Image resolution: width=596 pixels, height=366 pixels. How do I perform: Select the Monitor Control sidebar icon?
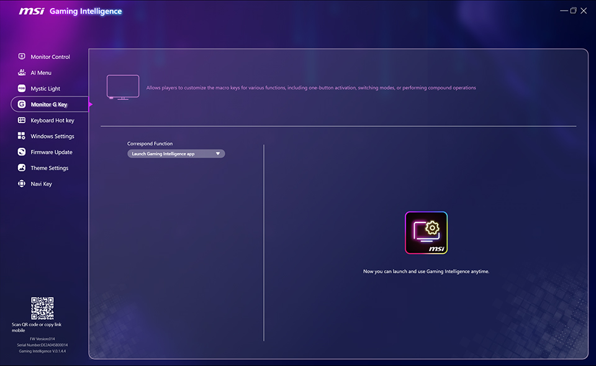22,57
